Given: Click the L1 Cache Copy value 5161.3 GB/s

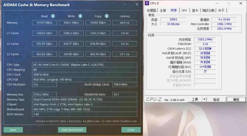Looking at the screenshot, I should [98, 33].
